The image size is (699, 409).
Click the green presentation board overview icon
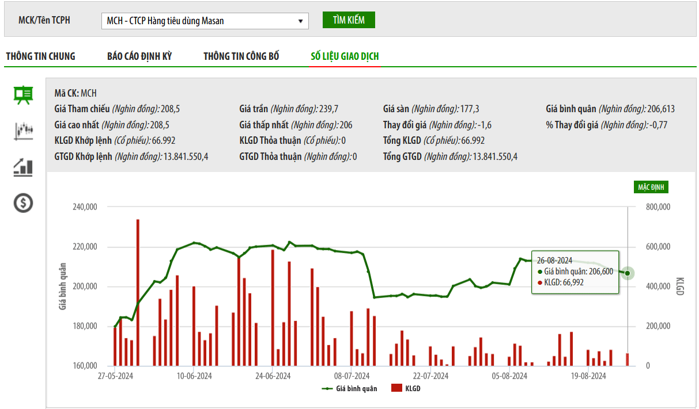point(24,95)
